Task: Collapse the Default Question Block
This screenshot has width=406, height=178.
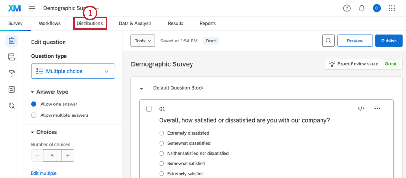Action: [141, 88]
